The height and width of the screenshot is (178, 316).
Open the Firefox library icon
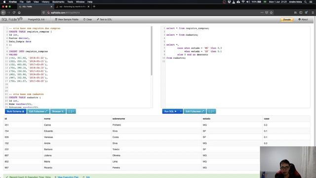pyautogui.click(x=295, y=12)
